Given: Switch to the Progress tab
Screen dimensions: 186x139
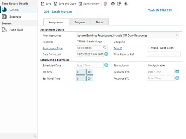Looking at the screenshot, I should pos(80,22).
